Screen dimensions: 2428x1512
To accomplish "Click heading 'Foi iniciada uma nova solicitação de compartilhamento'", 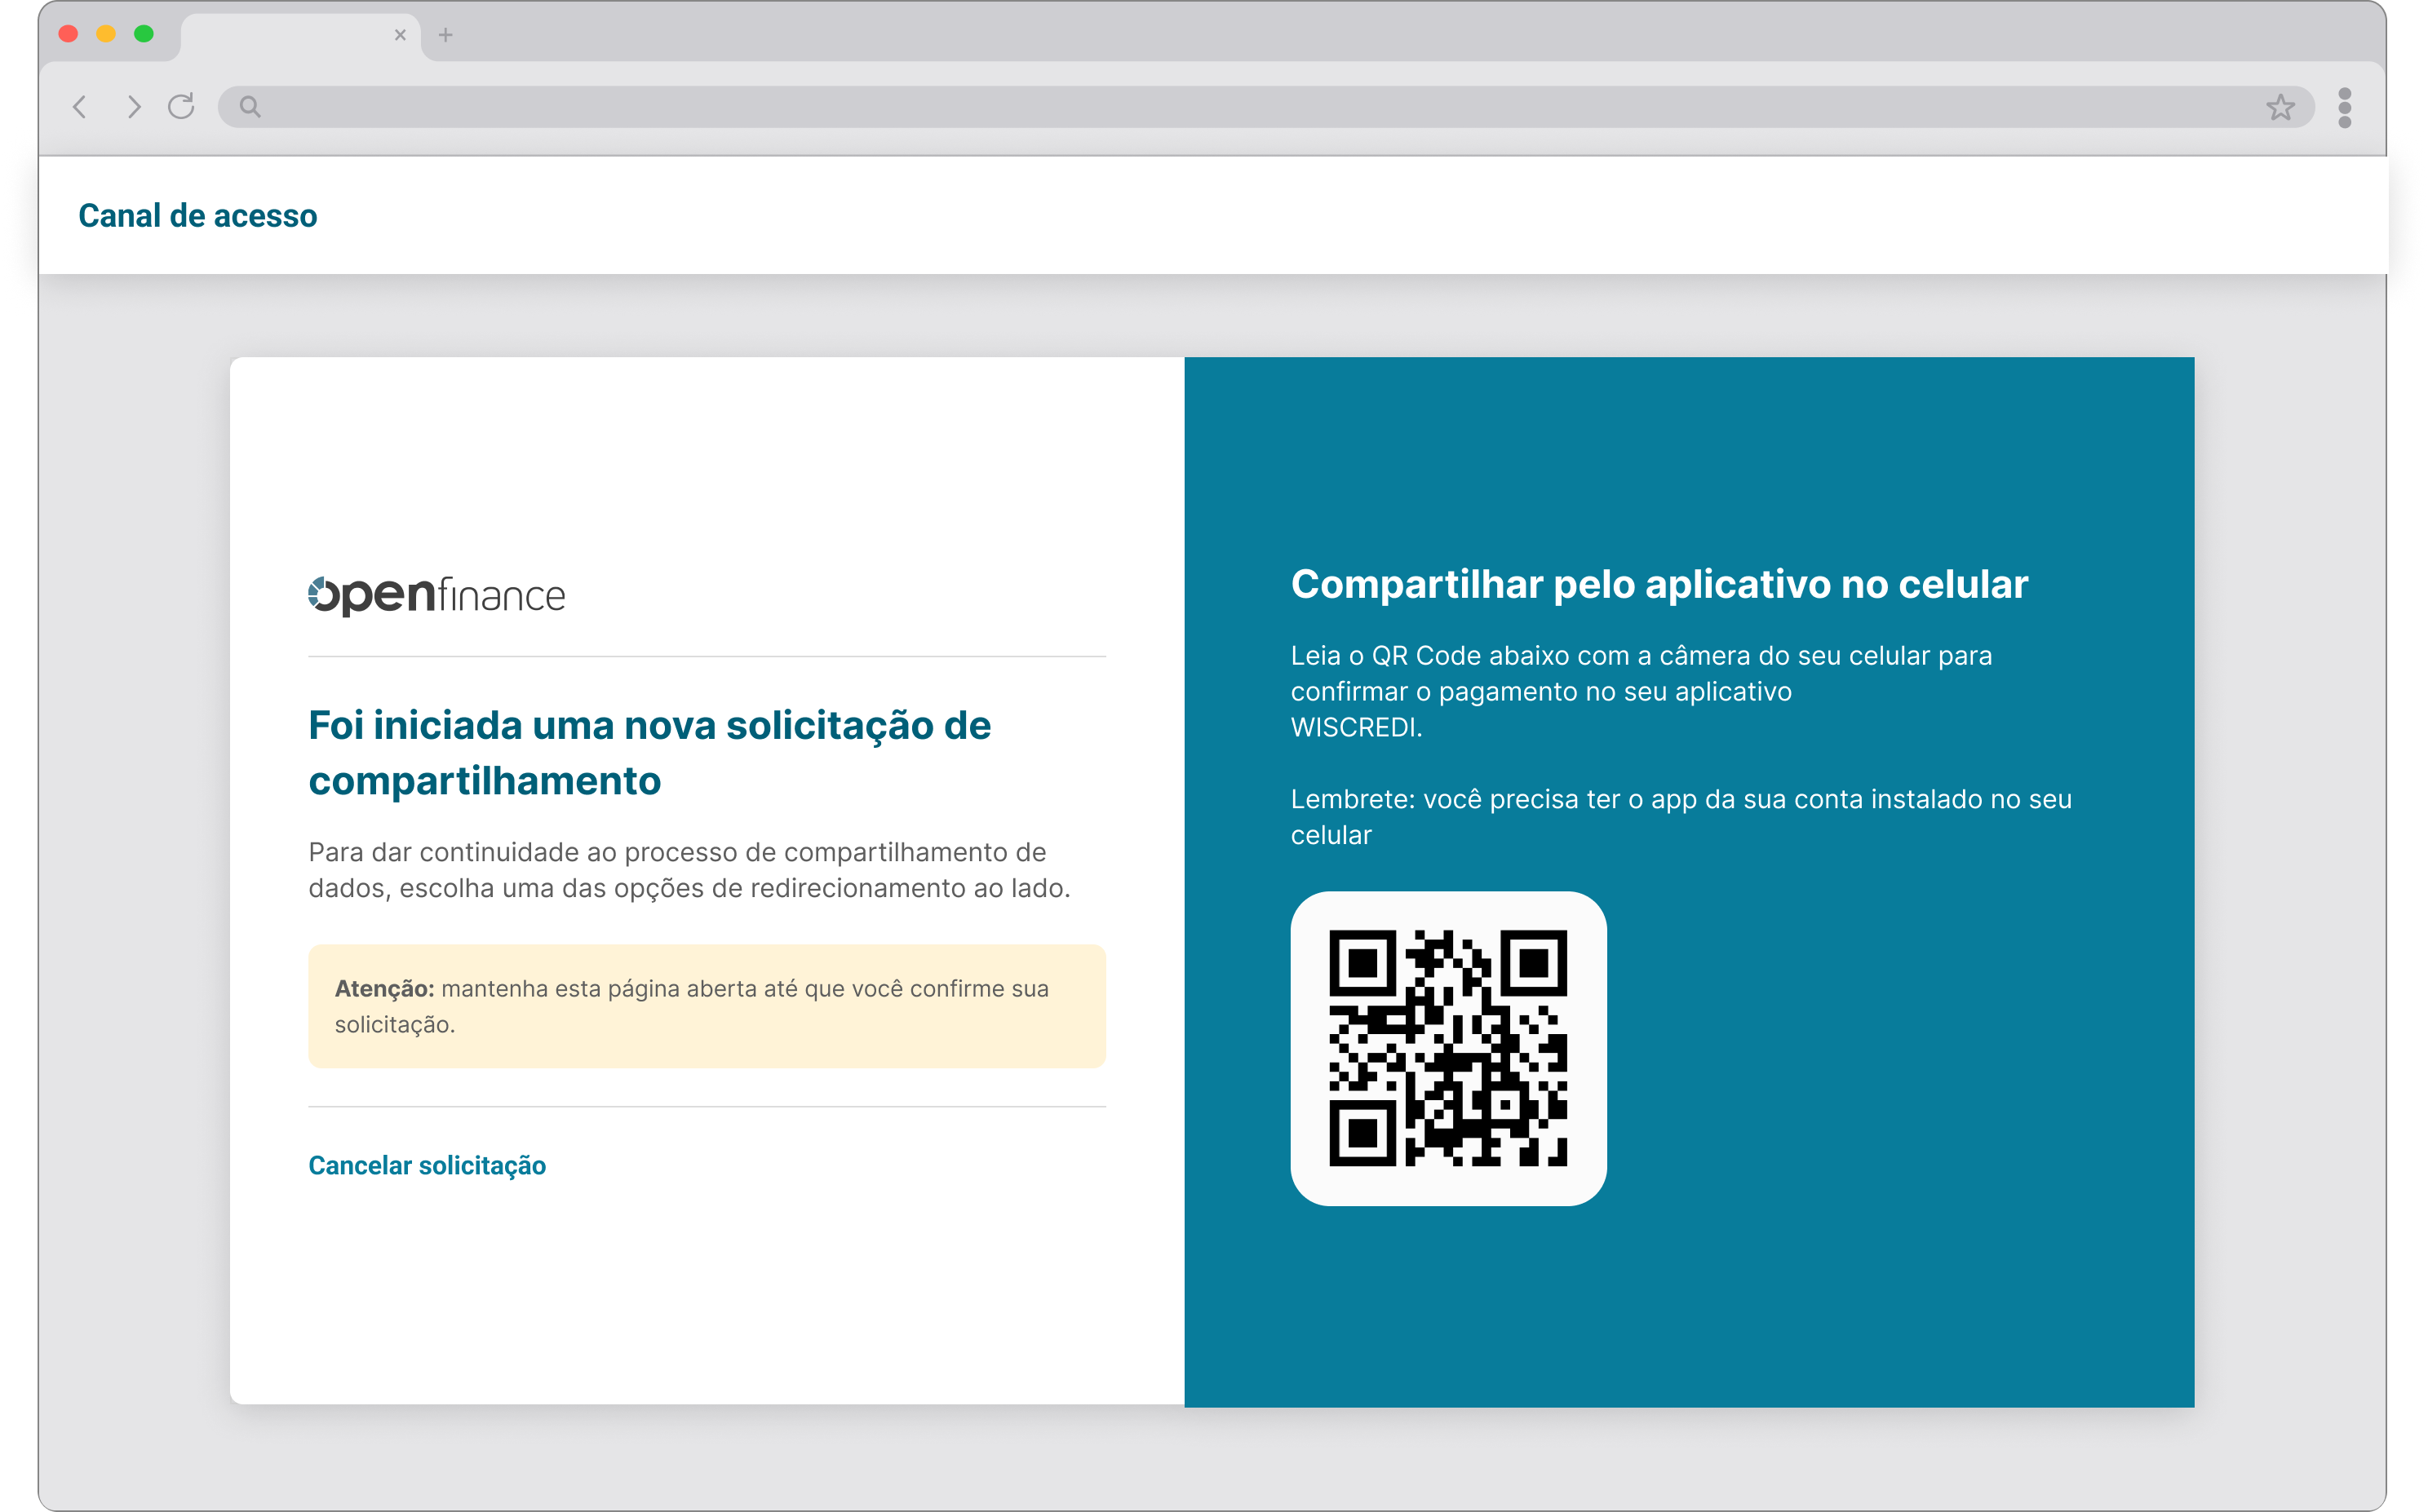I will point(649,753).
